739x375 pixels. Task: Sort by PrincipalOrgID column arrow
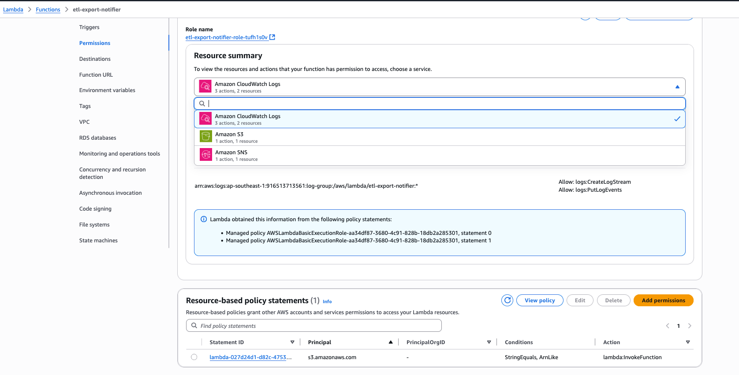[x=489, y=342]
